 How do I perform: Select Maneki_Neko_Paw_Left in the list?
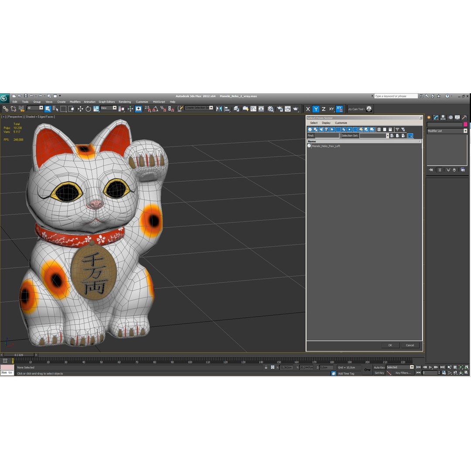pyautogui.click(x=326, y=146)
